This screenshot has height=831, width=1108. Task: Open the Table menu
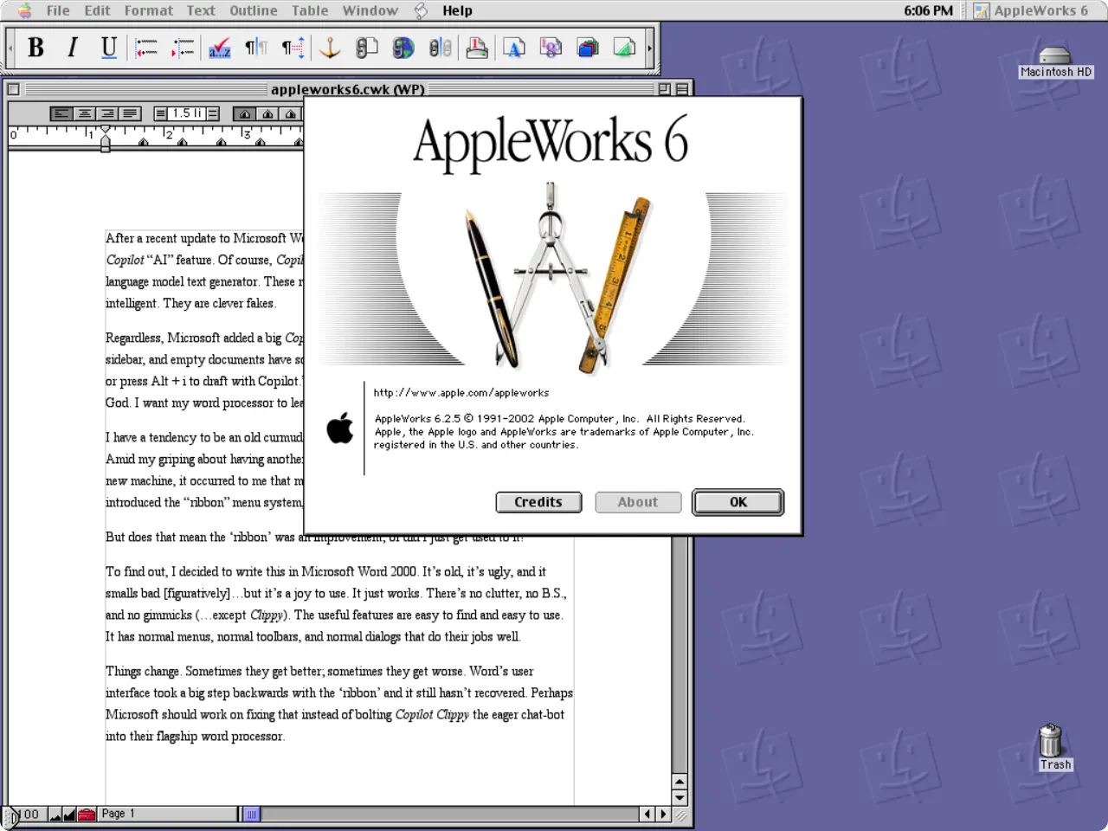[309, 10]
